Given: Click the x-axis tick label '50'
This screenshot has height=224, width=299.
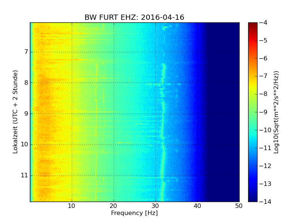Looking at the screenshot, I should (x=239, y=206).
